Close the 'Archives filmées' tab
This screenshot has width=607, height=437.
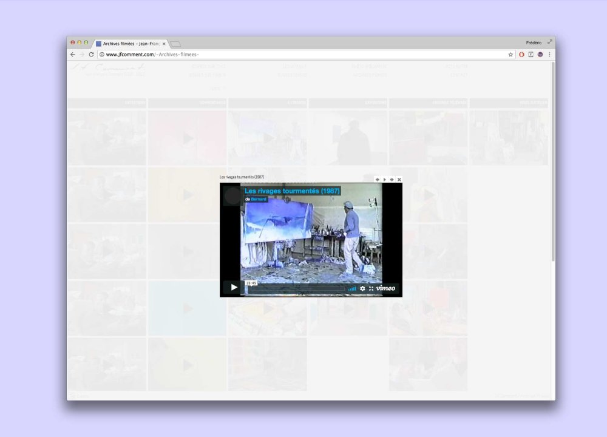164,44
